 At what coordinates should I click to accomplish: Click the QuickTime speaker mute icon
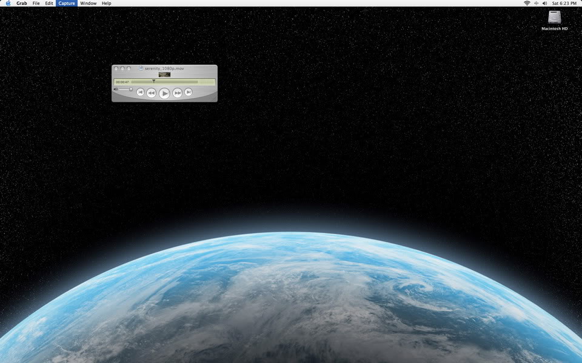pyautogui.click(x=115, y=90)
